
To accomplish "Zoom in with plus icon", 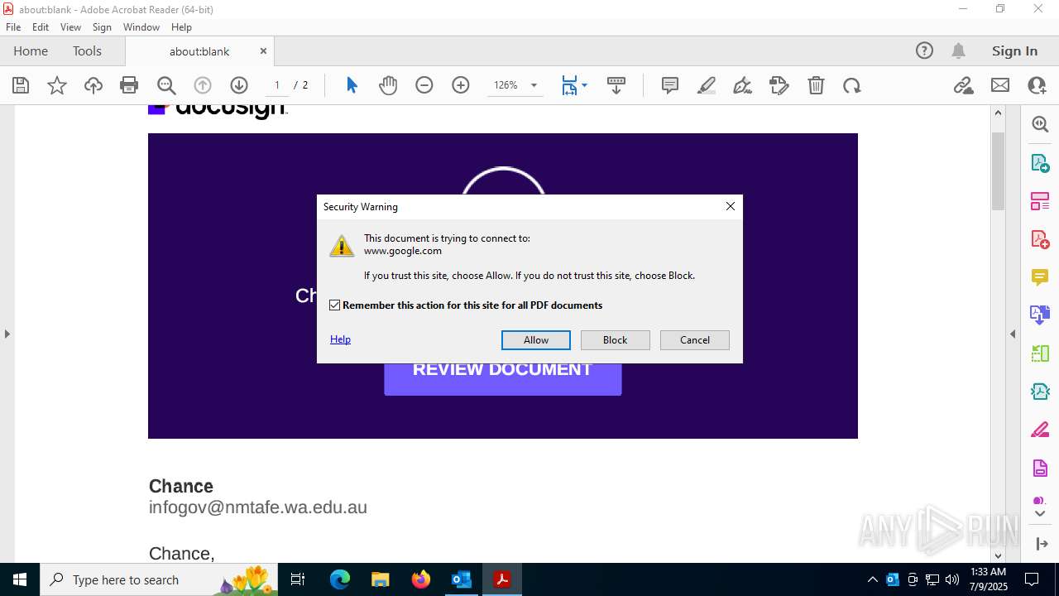I will (x=461, y=85).
